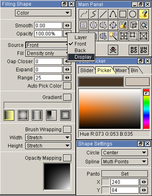Pick the reflected bilinear gradient type icon
The height and width of the screenshot is (196, 152).
point(37,115)
